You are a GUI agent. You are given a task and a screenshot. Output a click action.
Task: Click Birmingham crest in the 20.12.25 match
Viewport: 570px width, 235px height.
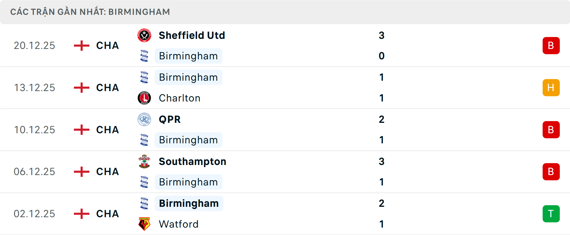(144, 56)
